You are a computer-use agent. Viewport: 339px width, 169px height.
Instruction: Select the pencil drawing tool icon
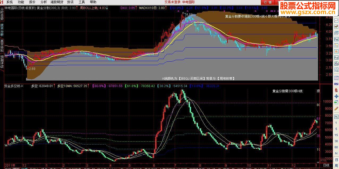coord(336,109)
